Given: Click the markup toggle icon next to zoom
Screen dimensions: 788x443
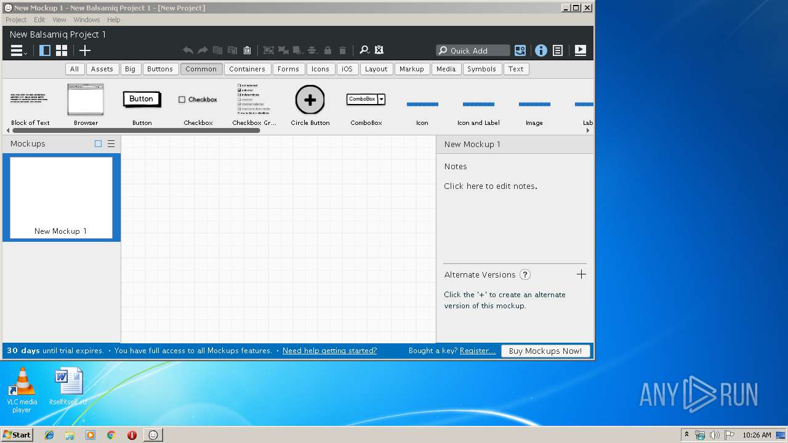Looking at the screenshot, I should coord(379,50).
